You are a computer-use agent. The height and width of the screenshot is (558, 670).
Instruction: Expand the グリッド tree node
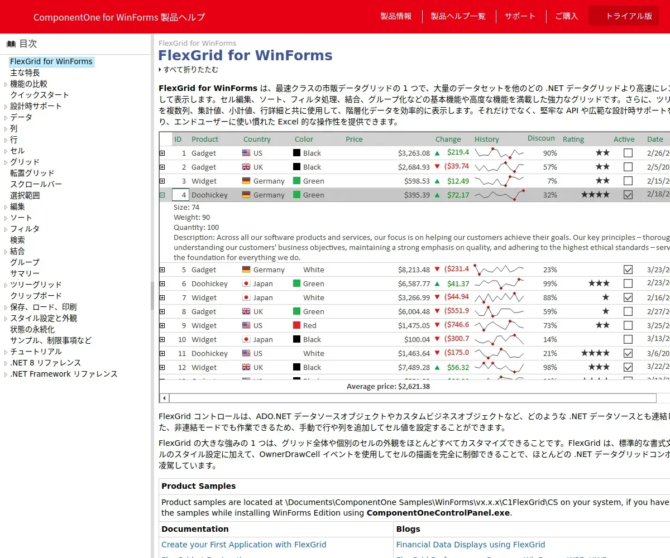point(6,162)
